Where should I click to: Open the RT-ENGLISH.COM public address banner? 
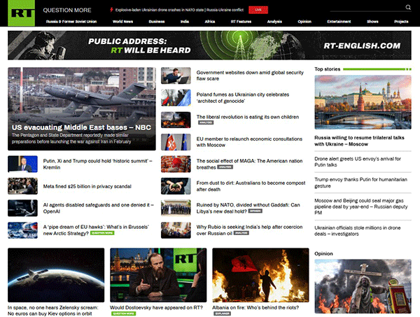(x=209, y=45)
